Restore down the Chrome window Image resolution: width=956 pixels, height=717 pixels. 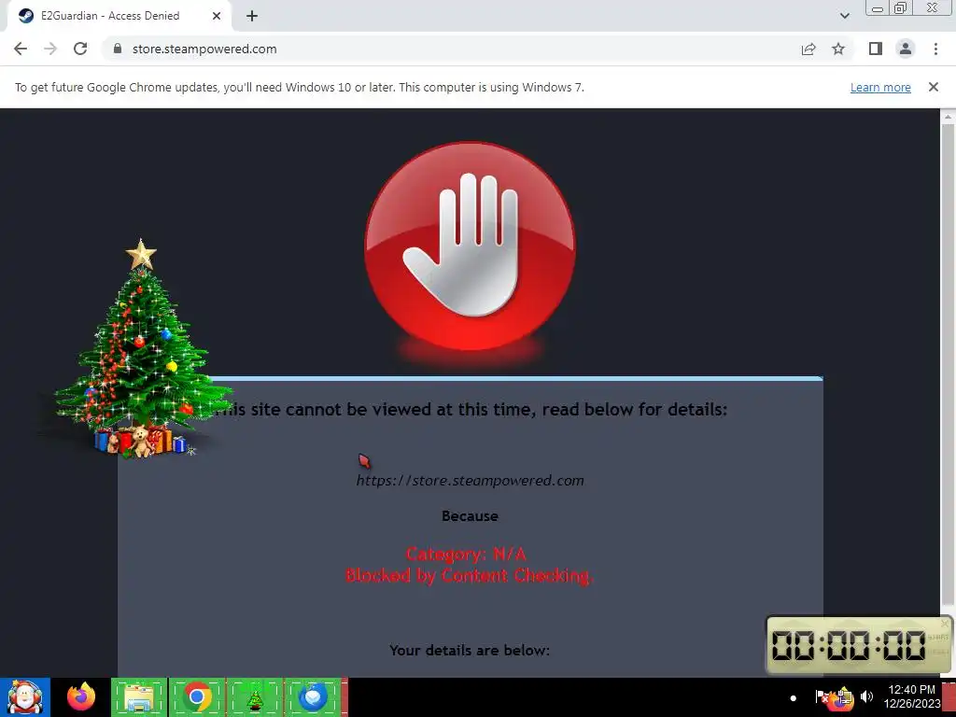[900, 7]
